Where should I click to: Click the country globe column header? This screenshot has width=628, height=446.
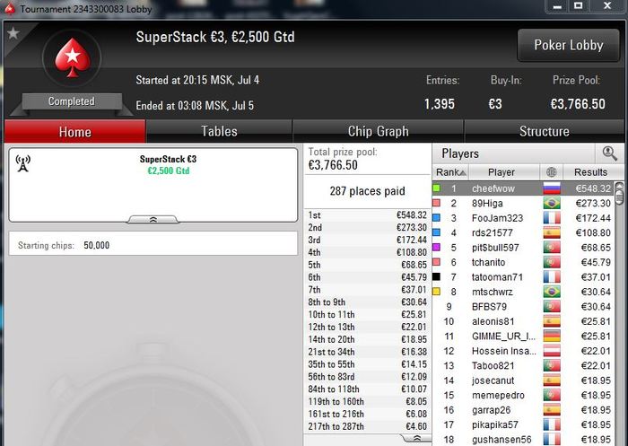point(551,172)
